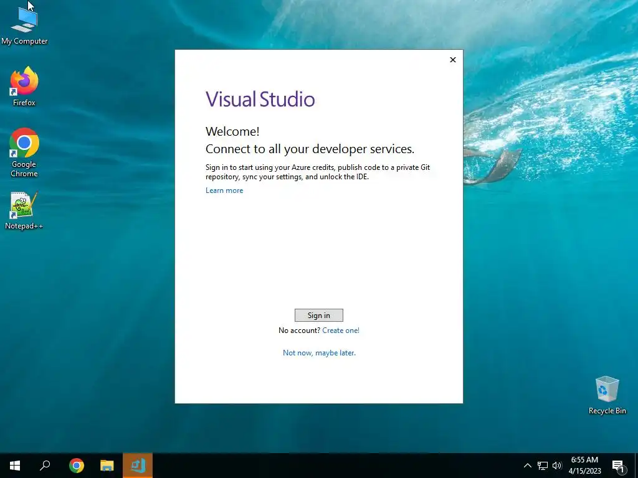The width and height of the screenshot is (638, 478).
Task: Click the Sign in button
Action: [318, 316]
